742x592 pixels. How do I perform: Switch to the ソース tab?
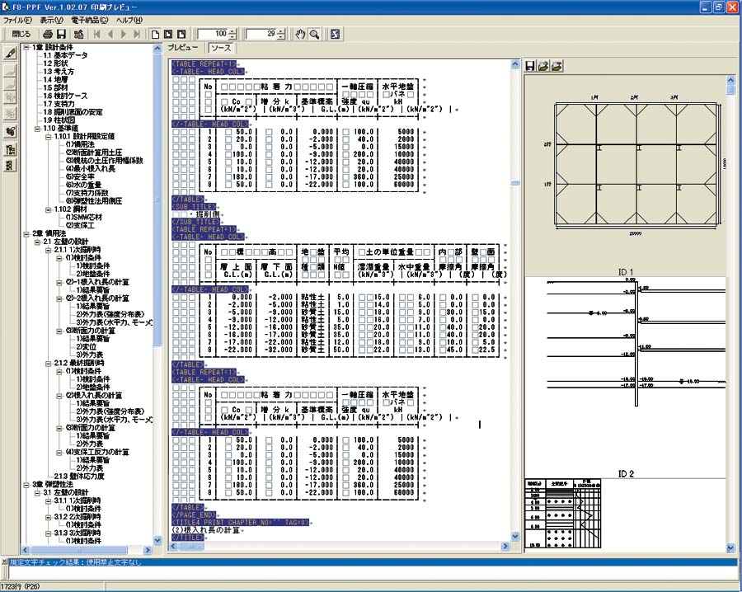click(x=221, y=48)
